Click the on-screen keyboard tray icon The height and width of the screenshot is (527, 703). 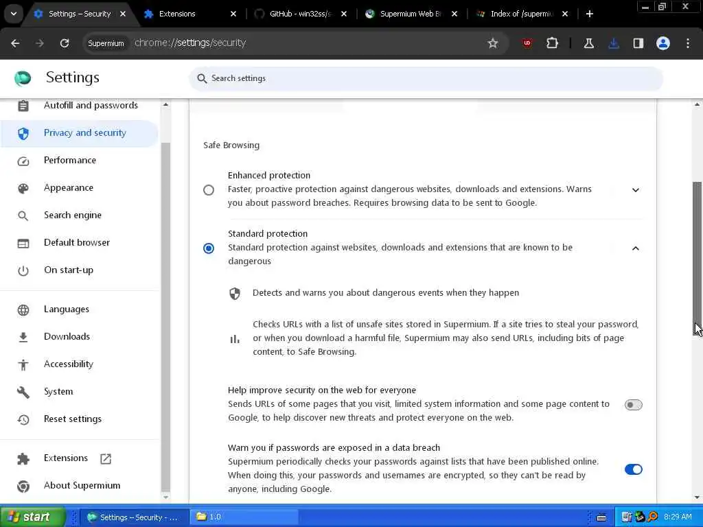click(x=601, y=517)
